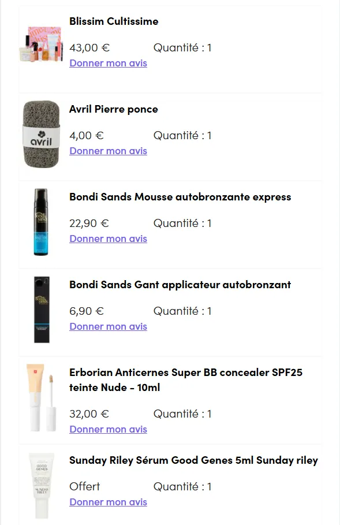Click the Offert price label

(x=84, y=486)
